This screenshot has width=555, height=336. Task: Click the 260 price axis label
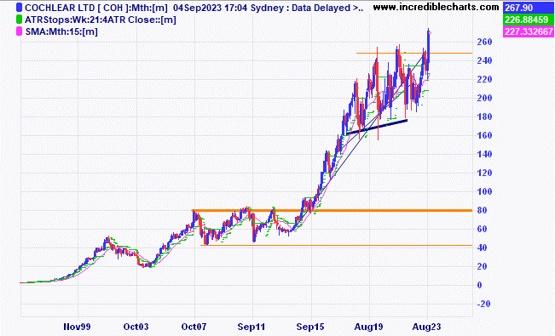(x=484, y=42)
